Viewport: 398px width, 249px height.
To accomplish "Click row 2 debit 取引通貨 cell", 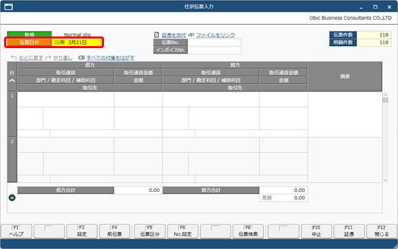I will (x=65, y=145).
